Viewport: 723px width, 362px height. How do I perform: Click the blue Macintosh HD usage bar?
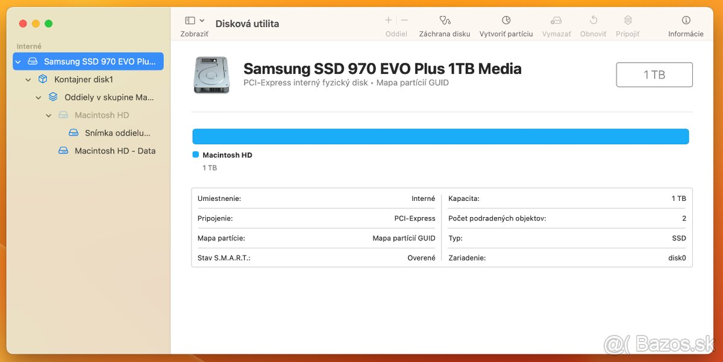pos(440,137)
